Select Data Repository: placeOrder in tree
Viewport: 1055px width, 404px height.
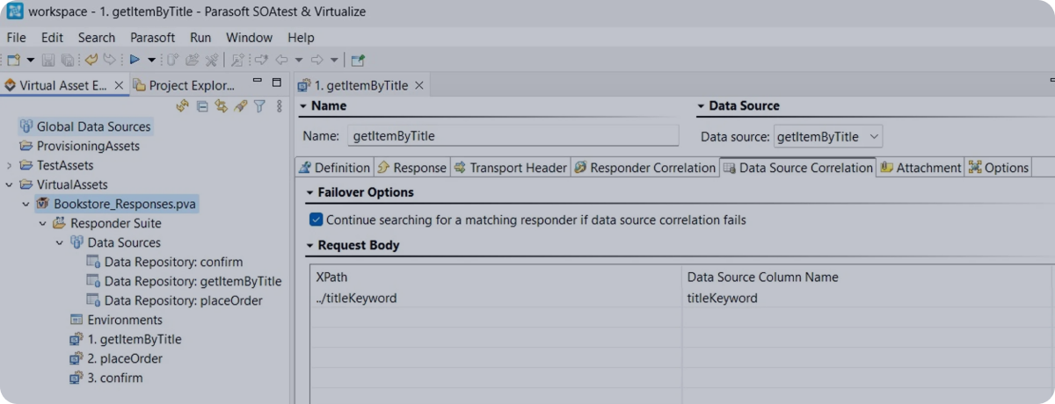pyautogui.click(x=183, y=300)
